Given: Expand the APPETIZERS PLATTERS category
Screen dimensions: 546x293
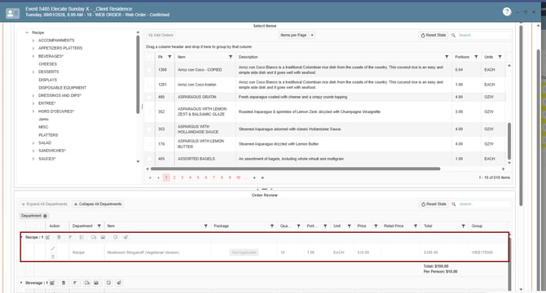Looking at the screenshot, I should point(33,48).
